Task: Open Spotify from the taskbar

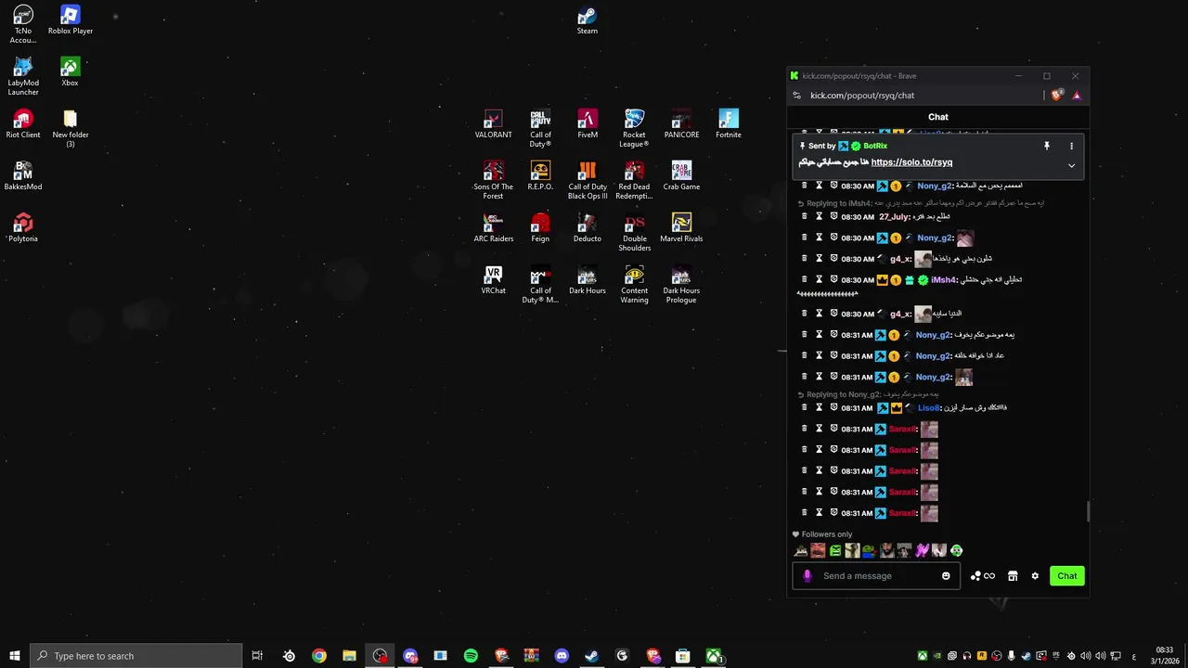Action: click(x=471, y=656)
